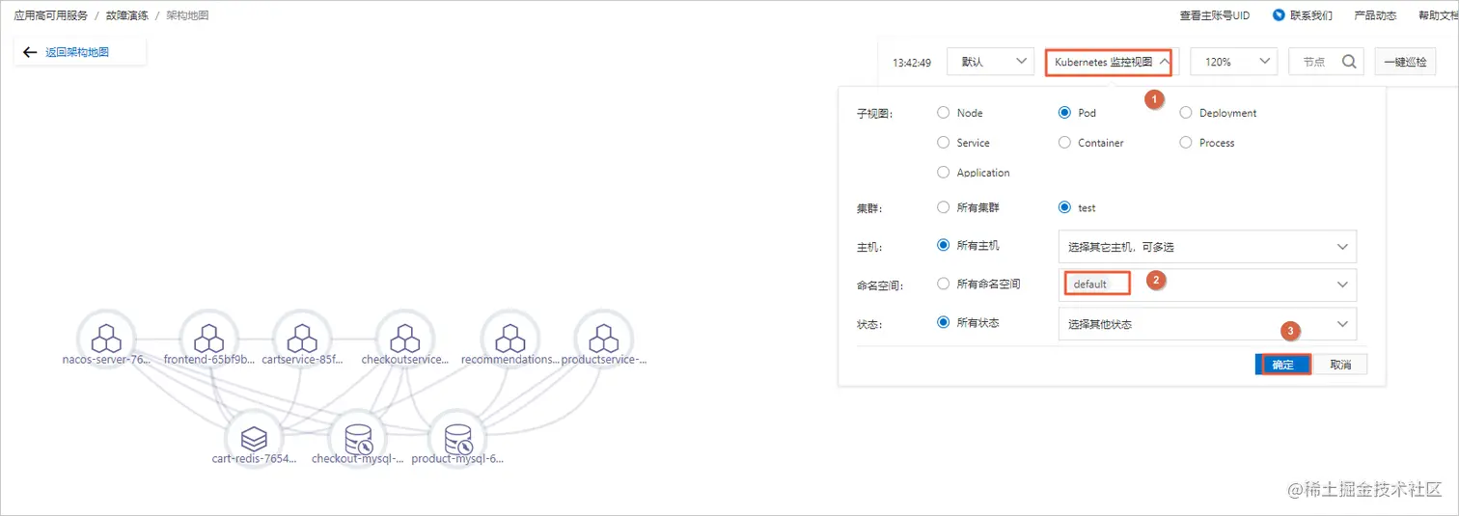Open the 120% zoom dropdown
Screen dimensions: 1459x516
pyautogui.click(x=1234, y=62)
